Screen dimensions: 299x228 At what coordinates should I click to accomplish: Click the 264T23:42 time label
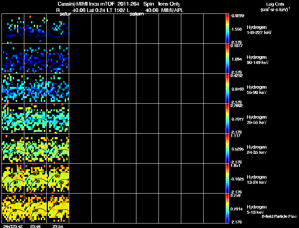[x=13, y=226]
